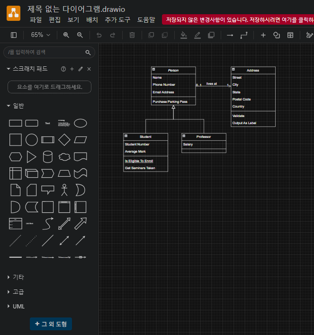Image resolution: width=314 pixels, height=335 pixels.
Task: Click the table insert icon
Action: pos(290,35)
